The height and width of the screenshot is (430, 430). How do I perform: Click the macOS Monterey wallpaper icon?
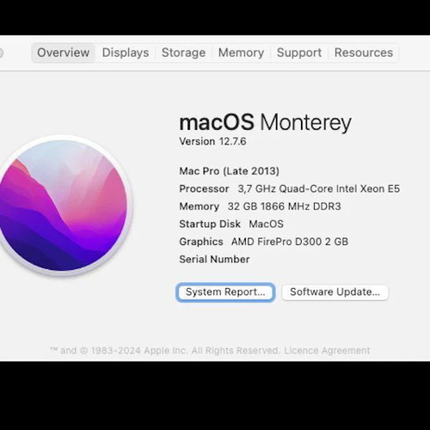(63, 206)
